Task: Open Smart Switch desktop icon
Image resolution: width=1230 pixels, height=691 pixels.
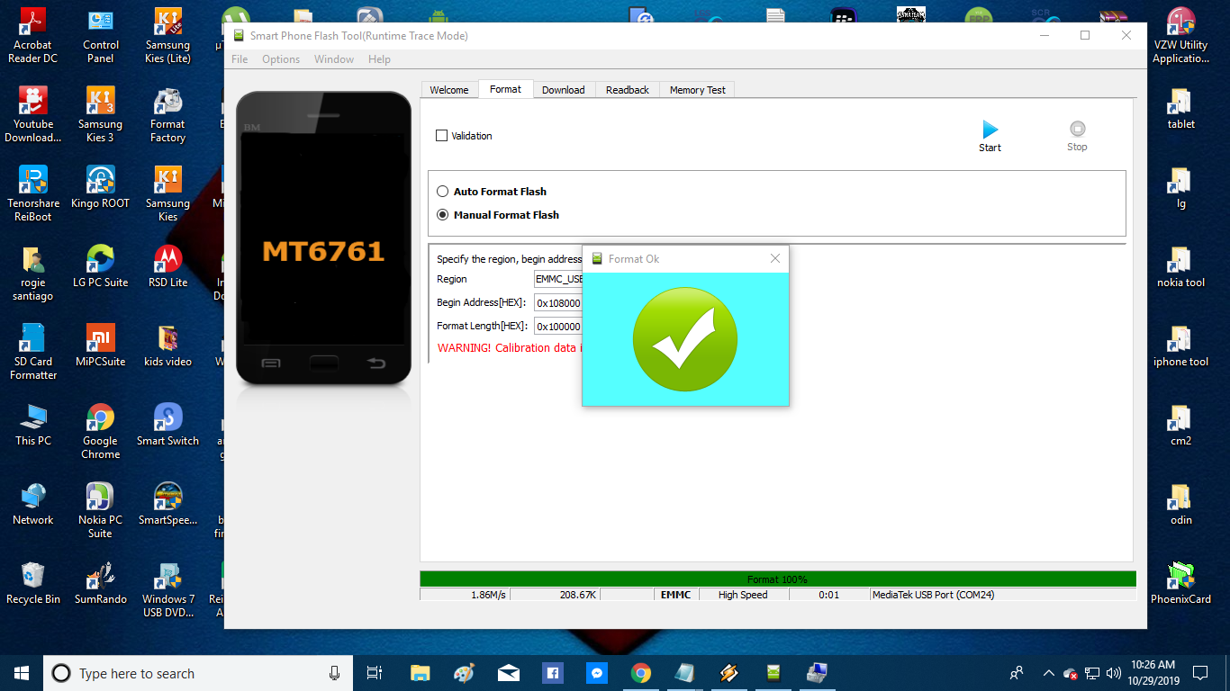Action: [x=167, y=425]
